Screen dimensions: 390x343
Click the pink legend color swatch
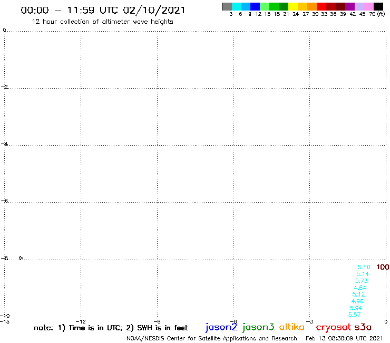[x=369, y=6]
